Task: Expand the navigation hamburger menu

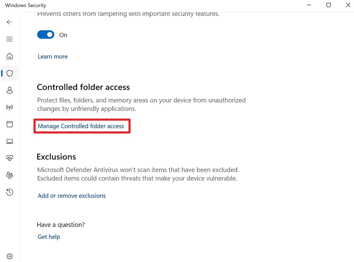Action: 10,39
